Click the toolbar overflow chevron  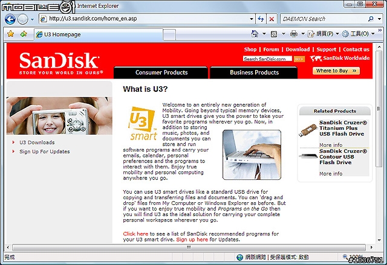click(380, 30)
